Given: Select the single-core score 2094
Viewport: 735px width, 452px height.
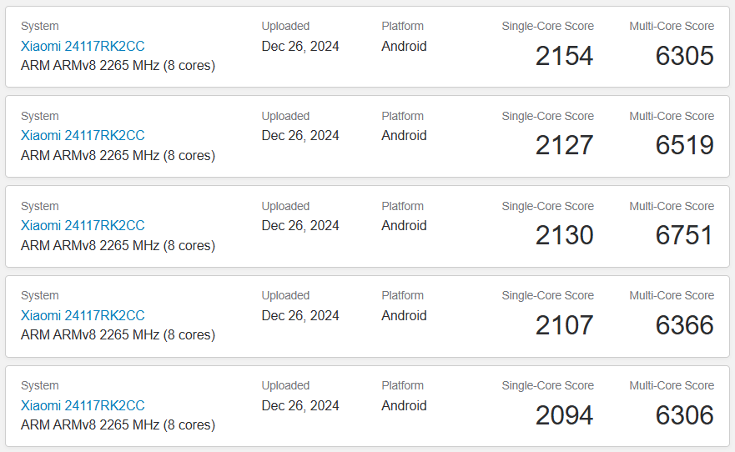Looking at the screenshot, I should click(564, 415).
